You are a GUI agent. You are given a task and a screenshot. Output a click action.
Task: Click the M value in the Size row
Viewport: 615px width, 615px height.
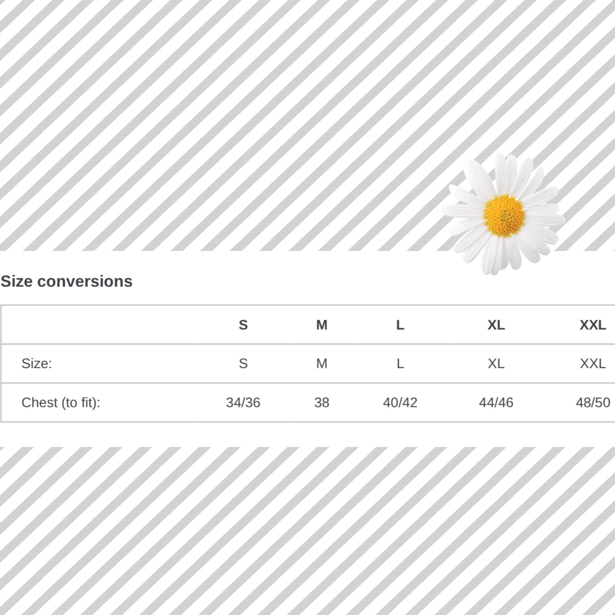pos(322,364)
